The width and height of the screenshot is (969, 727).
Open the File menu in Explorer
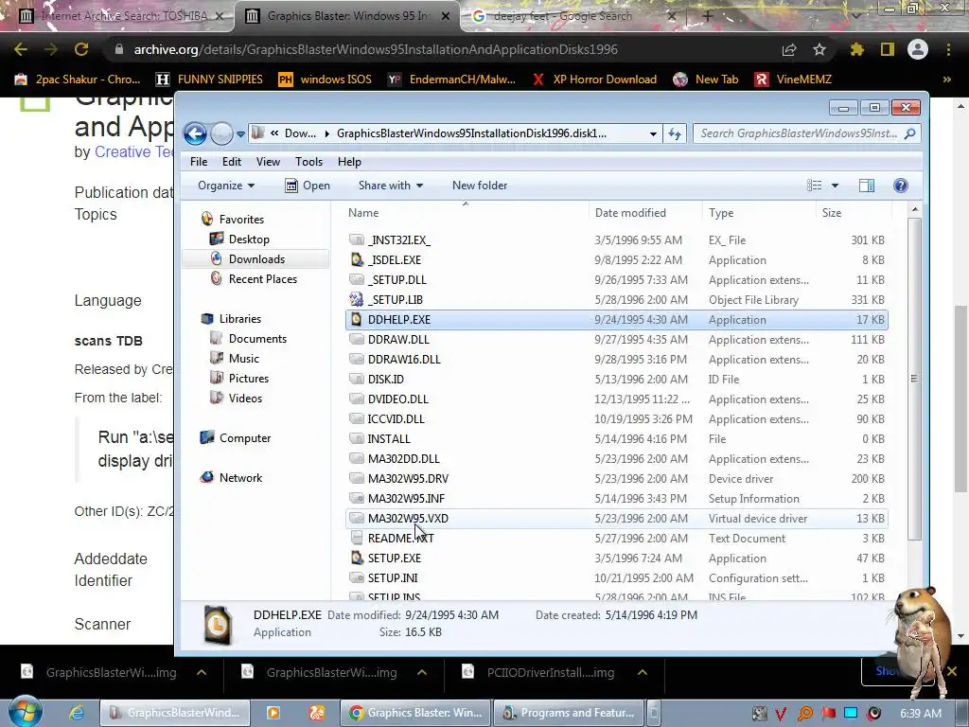click(199, 161)
